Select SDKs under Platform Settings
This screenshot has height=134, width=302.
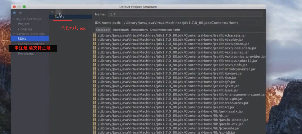coord(30,38)
